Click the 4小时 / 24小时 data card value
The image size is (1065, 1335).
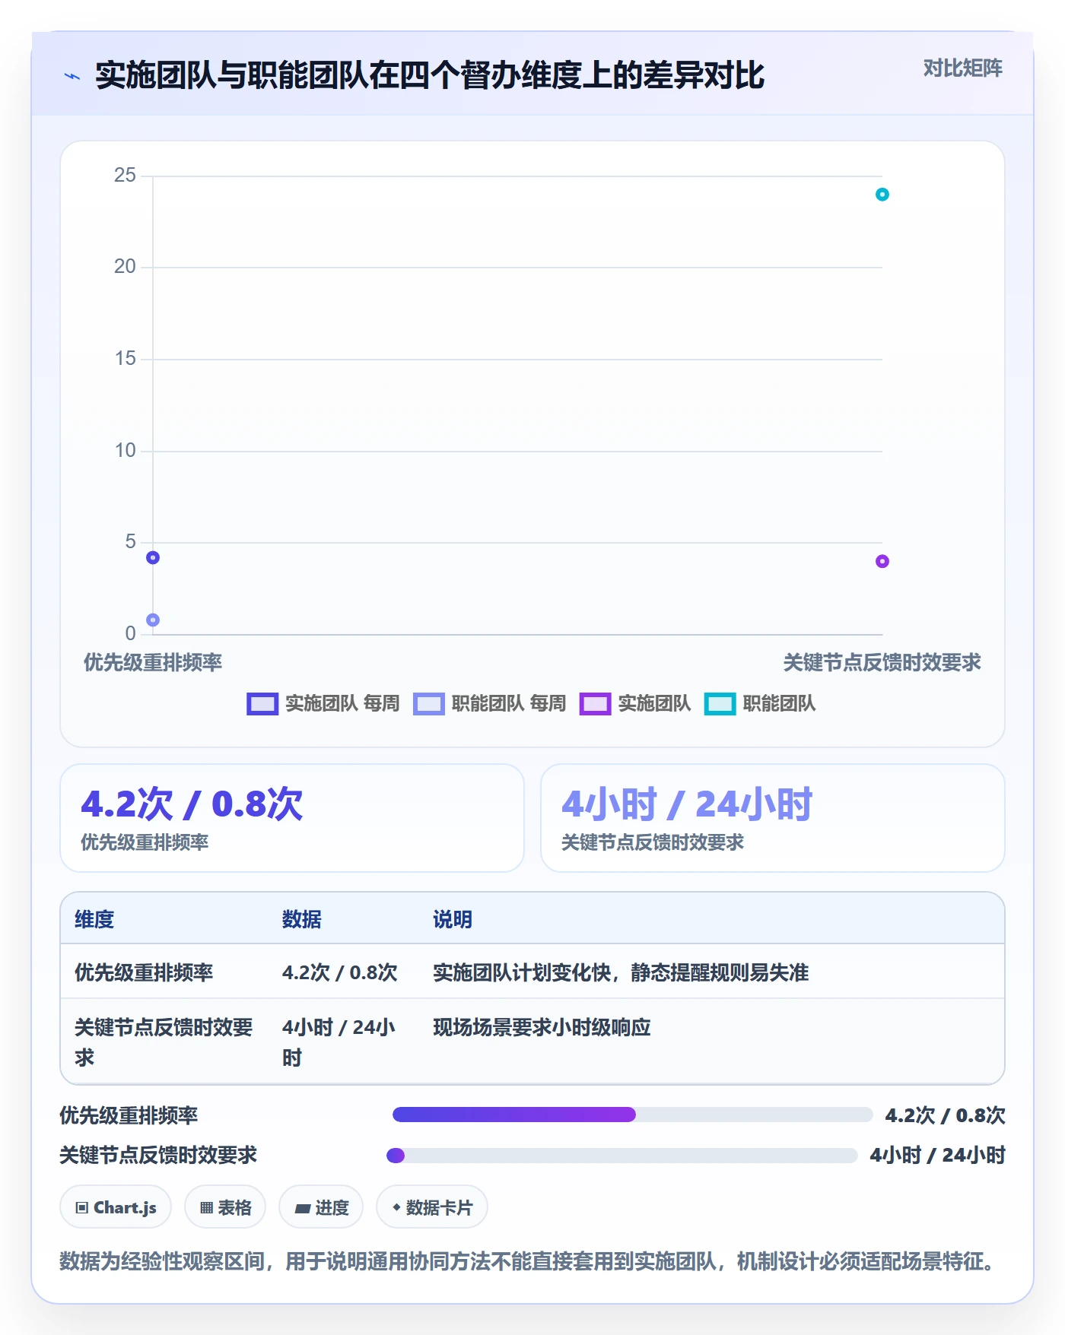[x=687, y=804]
